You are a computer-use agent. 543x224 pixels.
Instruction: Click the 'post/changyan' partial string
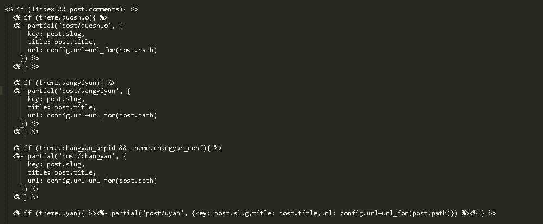(x=87, y=156)
